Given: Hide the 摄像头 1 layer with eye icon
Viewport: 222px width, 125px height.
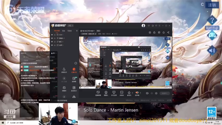Looking at the screenshot, I should pyautogui.click(x=52, y=38).
